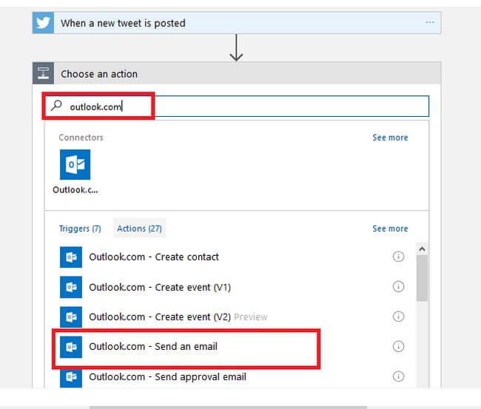Click Outlook icon for Send an email
Screen dimensions: 481x409
71,346
